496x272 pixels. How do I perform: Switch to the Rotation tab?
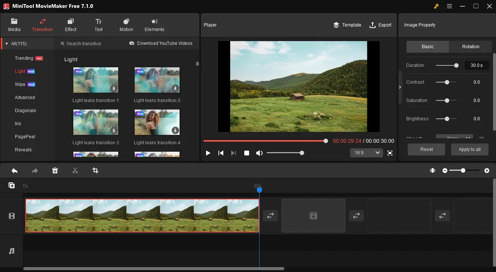point(471,47)
